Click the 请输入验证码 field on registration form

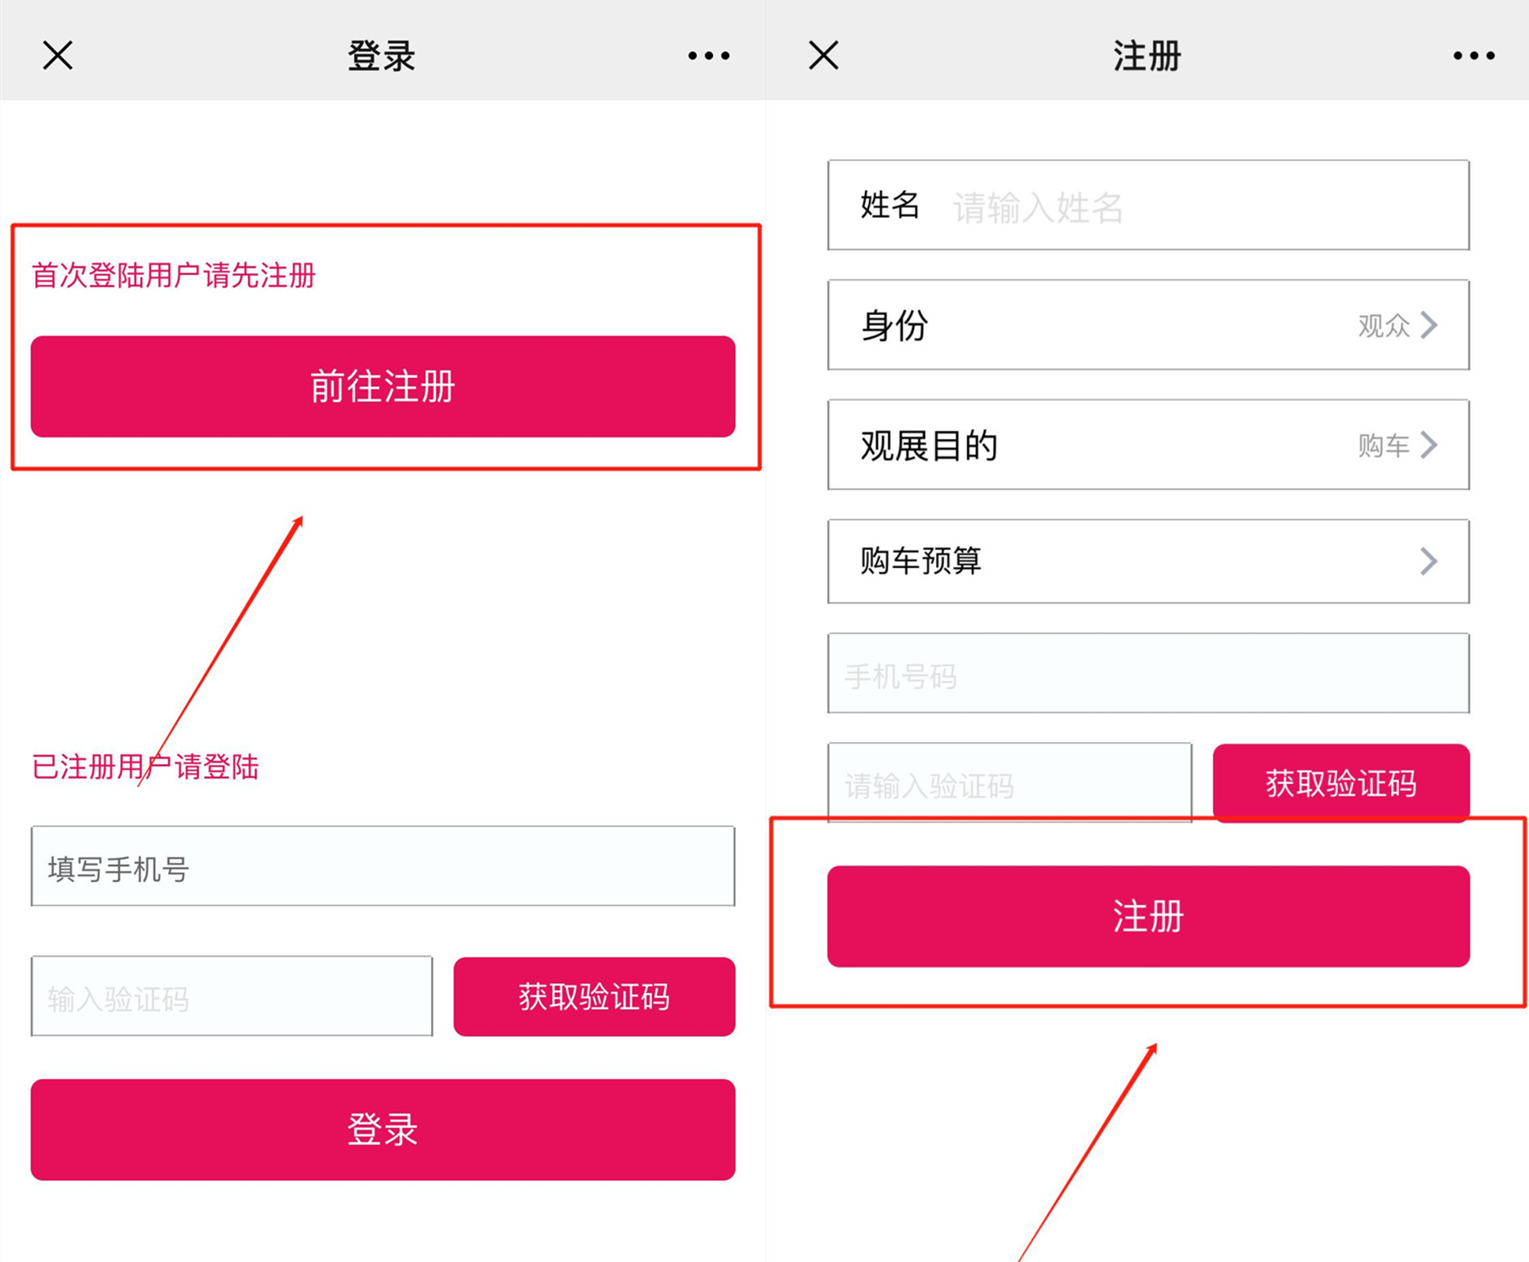[x=1009, y=784]
